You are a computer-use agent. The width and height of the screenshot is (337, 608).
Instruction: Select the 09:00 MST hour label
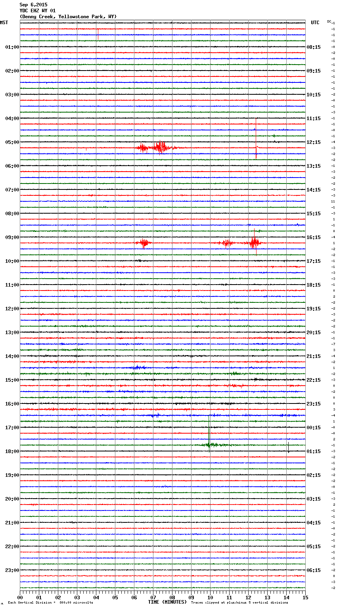click(12, 237)
